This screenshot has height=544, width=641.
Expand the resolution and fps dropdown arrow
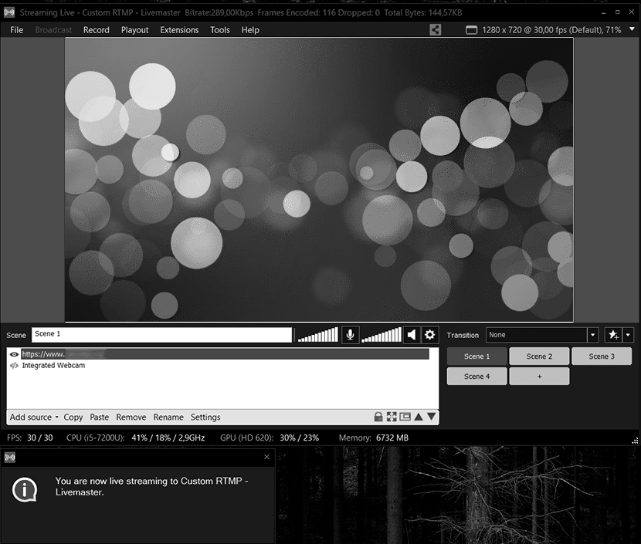(631, 29)
